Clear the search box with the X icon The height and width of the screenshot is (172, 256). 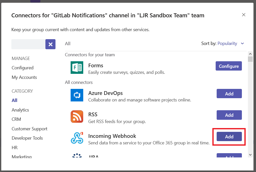coord(50,44)
